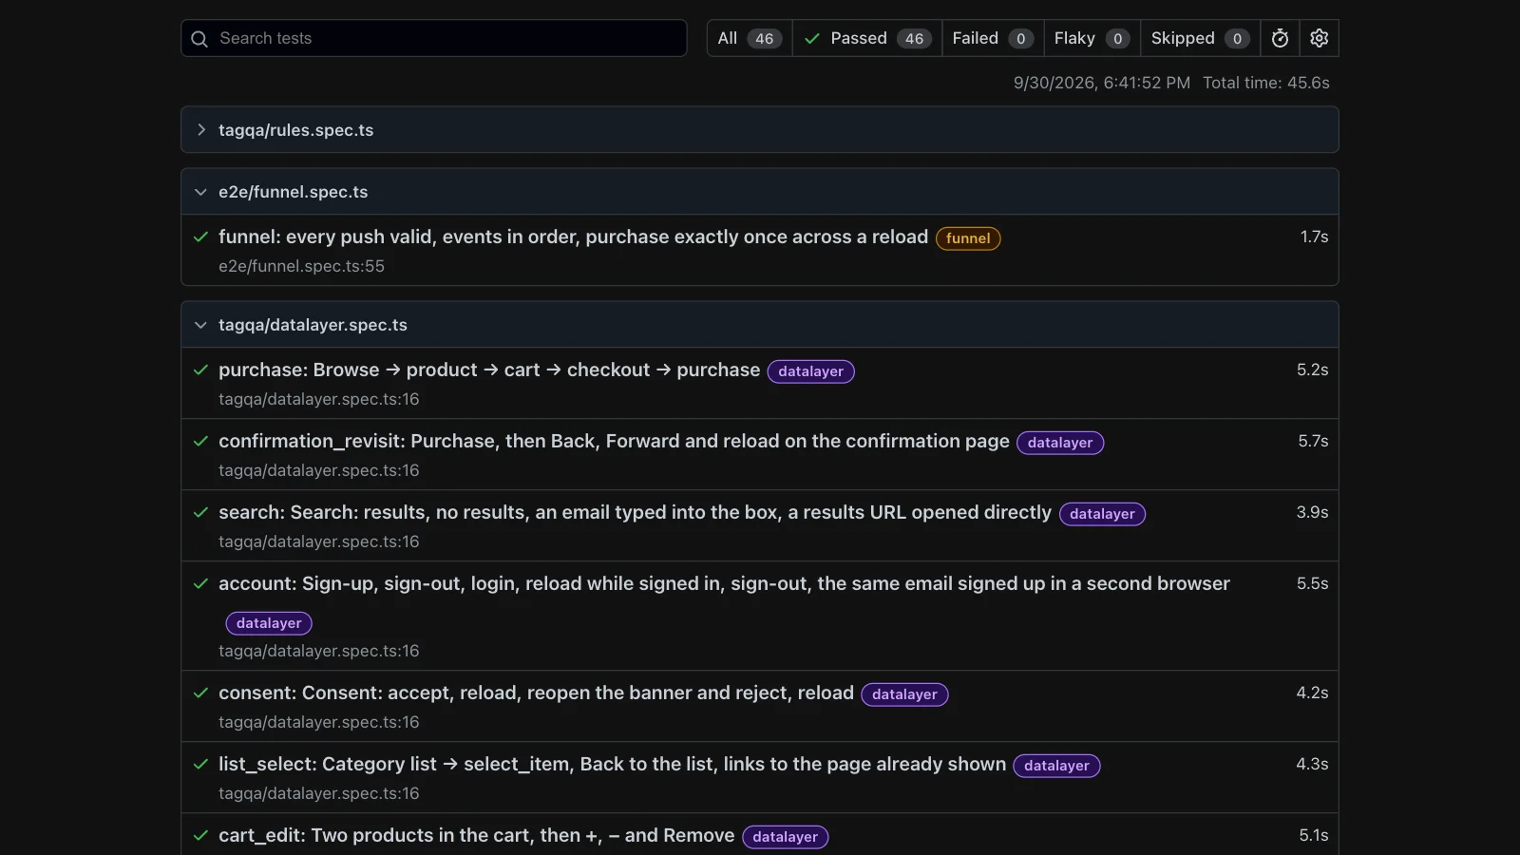Click the datalayer tag on list_select test
The height and width of the screenshot is (855, 1520).
pyautogui.click(x=1056, y=766)
